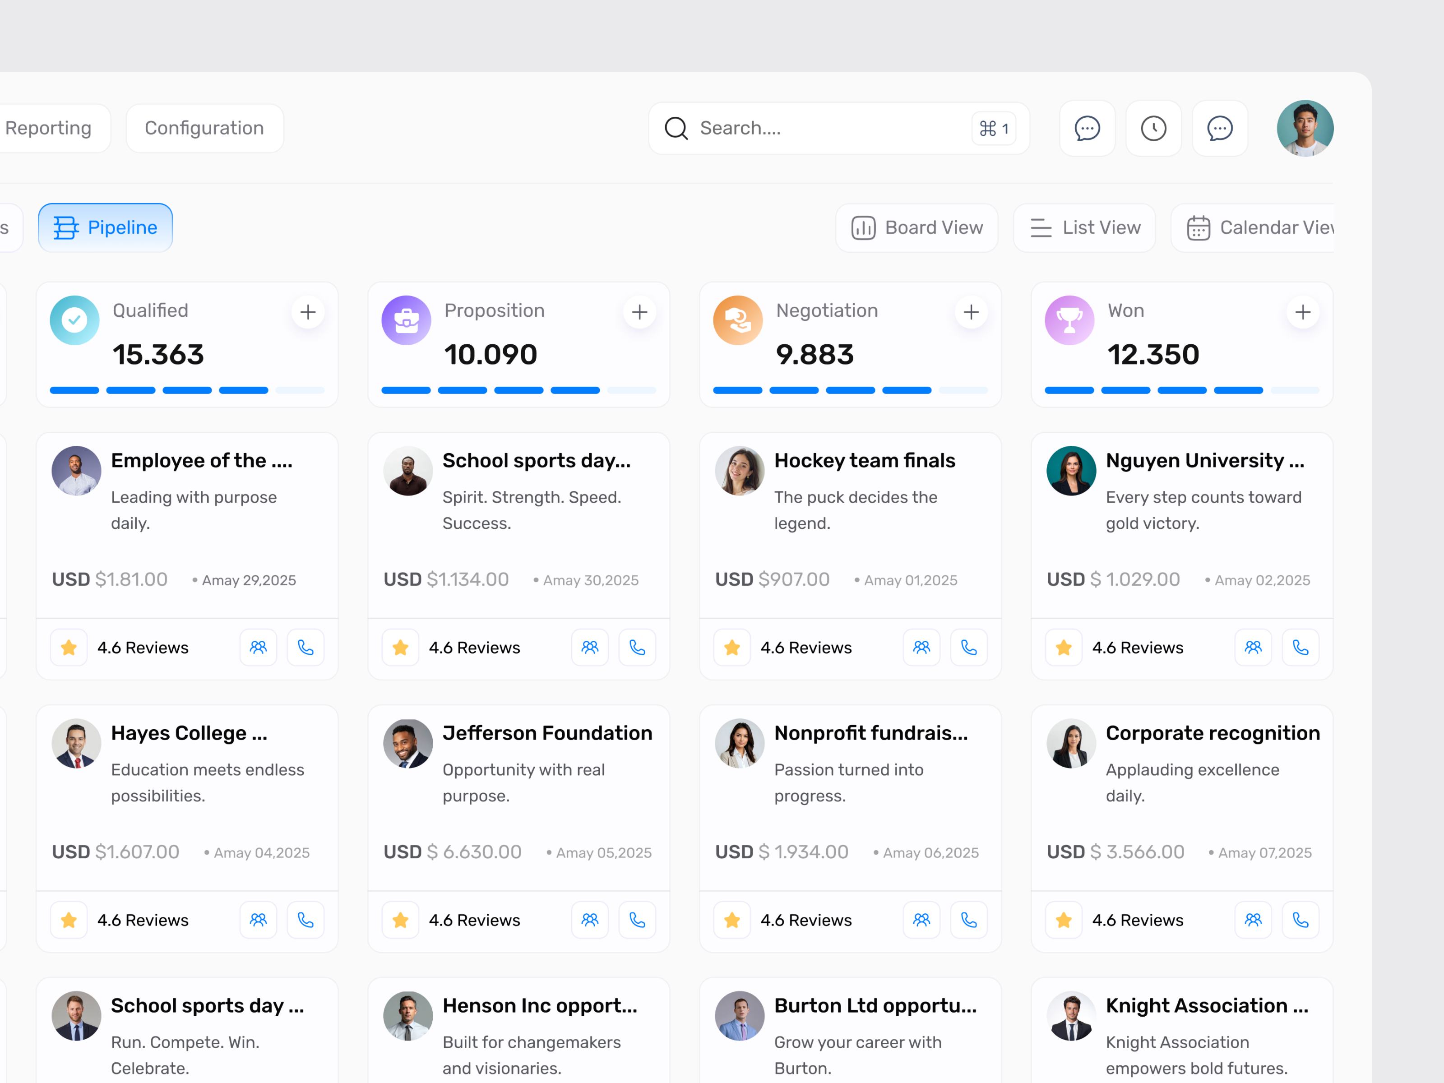Open the Reporting section
Viewport: 1444px width, 1083px height.
[x=49, y=127]
